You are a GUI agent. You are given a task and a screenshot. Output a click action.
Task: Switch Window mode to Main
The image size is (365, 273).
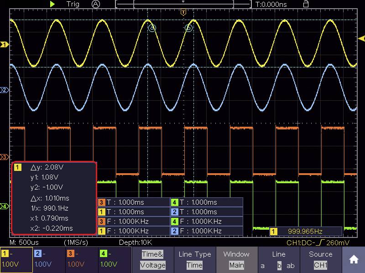coord(237,260)
